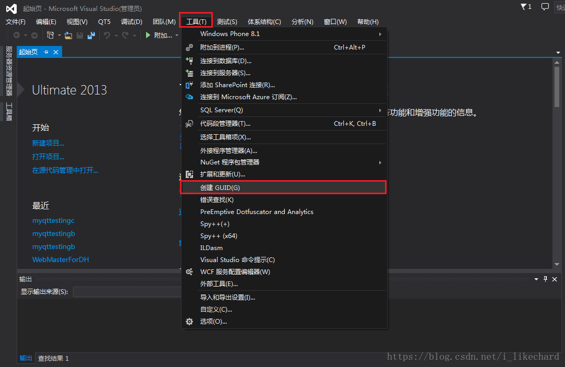Image resolution: width=565 pixels, height=367 pixels.
Task: Open the QT5 menu
Action: pos(104,21)
